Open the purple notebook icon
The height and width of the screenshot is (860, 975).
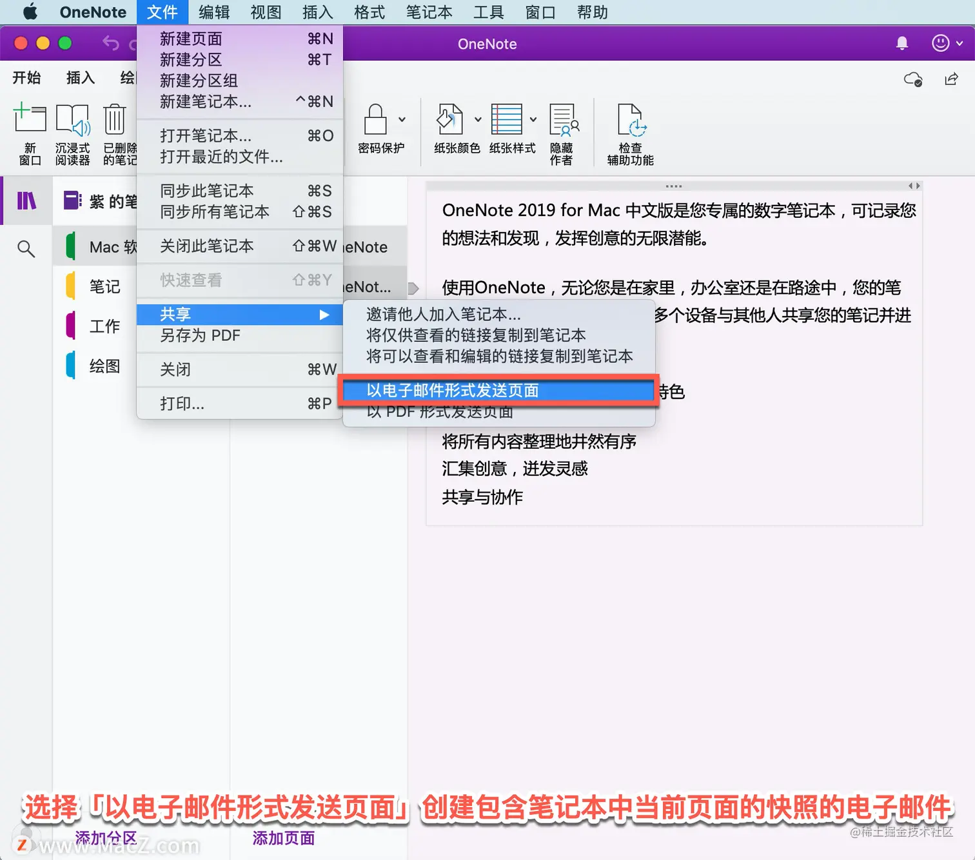tap(72, 200)
